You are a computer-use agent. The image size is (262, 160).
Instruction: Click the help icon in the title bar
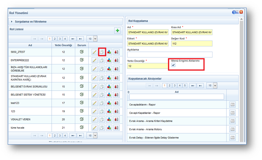[x=233, y=13]
